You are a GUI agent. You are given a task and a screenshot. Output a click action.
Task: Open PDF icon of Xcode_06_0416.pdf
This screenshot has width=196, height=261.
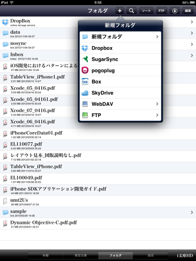click(5, 123)
